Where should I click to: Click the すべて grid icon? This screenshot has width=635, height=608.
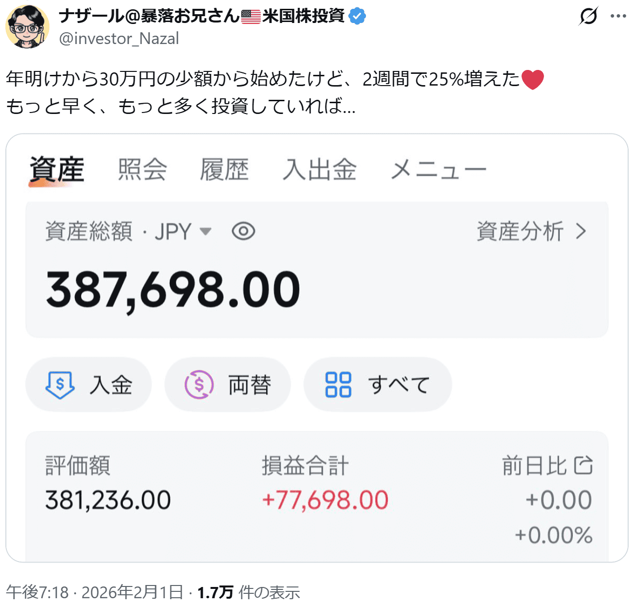[338, 384]
